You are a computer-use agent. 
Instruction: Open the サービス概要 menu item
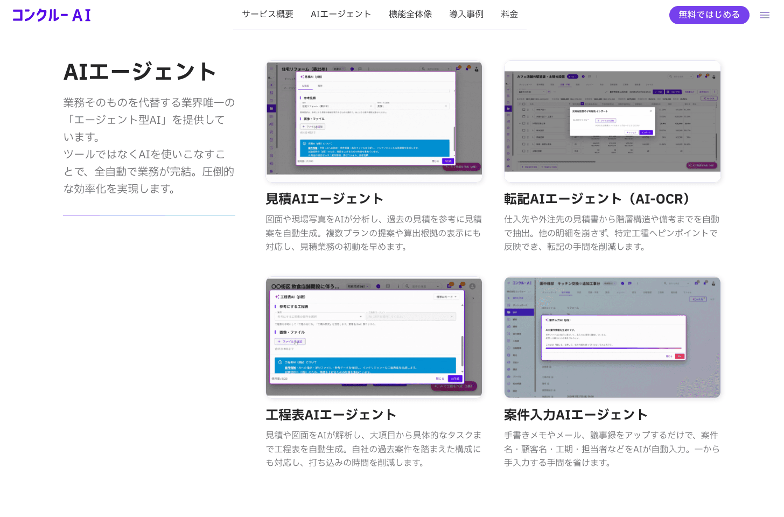pos(268,15)
